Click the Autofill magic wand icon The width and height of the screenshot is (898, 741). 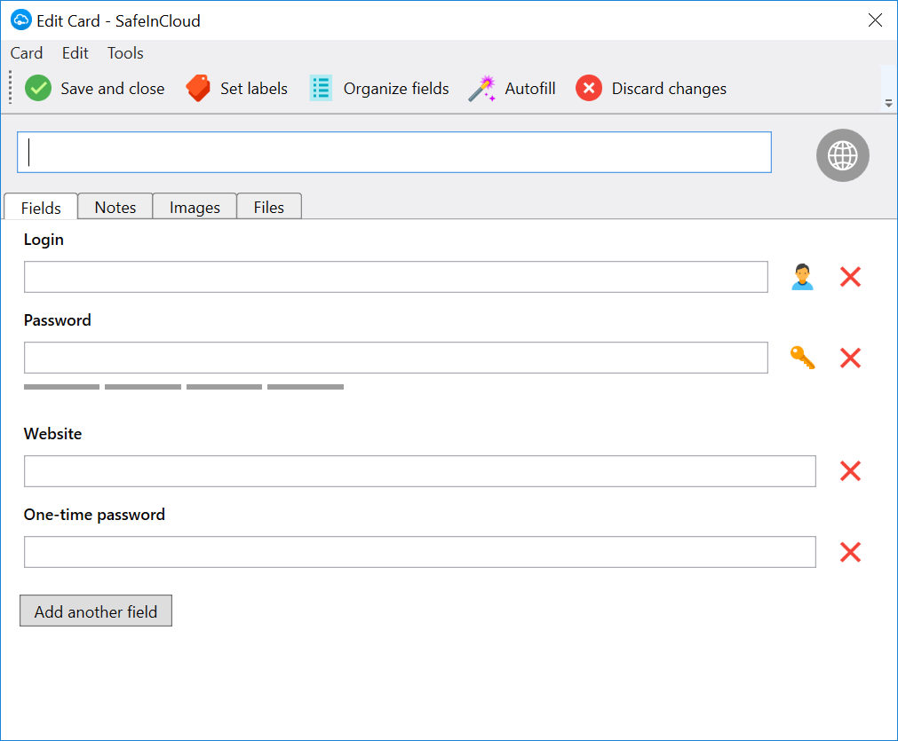click(481, 88)
